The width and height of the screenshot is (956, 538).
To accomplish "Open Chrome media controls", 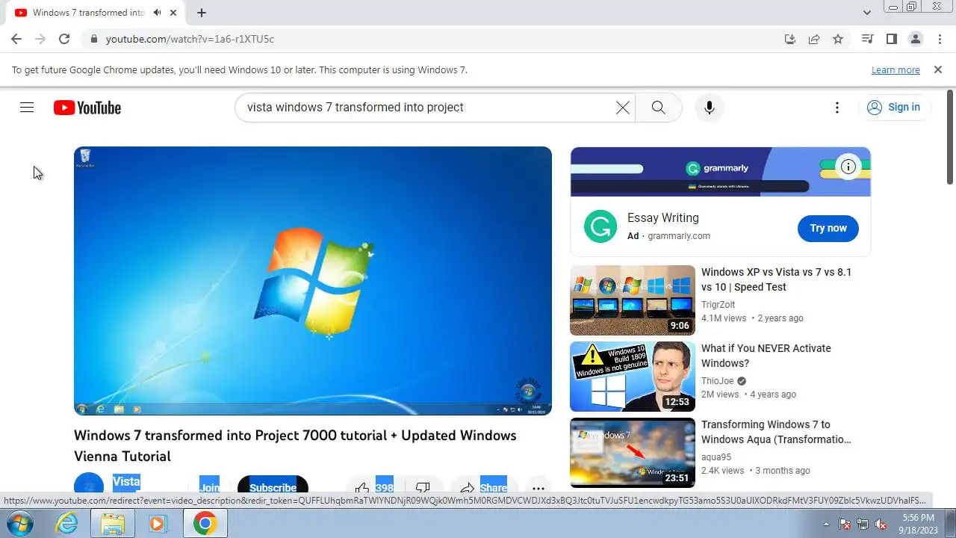I will click(x=867, y=39).
